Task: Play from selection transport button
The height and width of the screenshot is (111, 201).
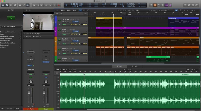Action: coord(41,5)
